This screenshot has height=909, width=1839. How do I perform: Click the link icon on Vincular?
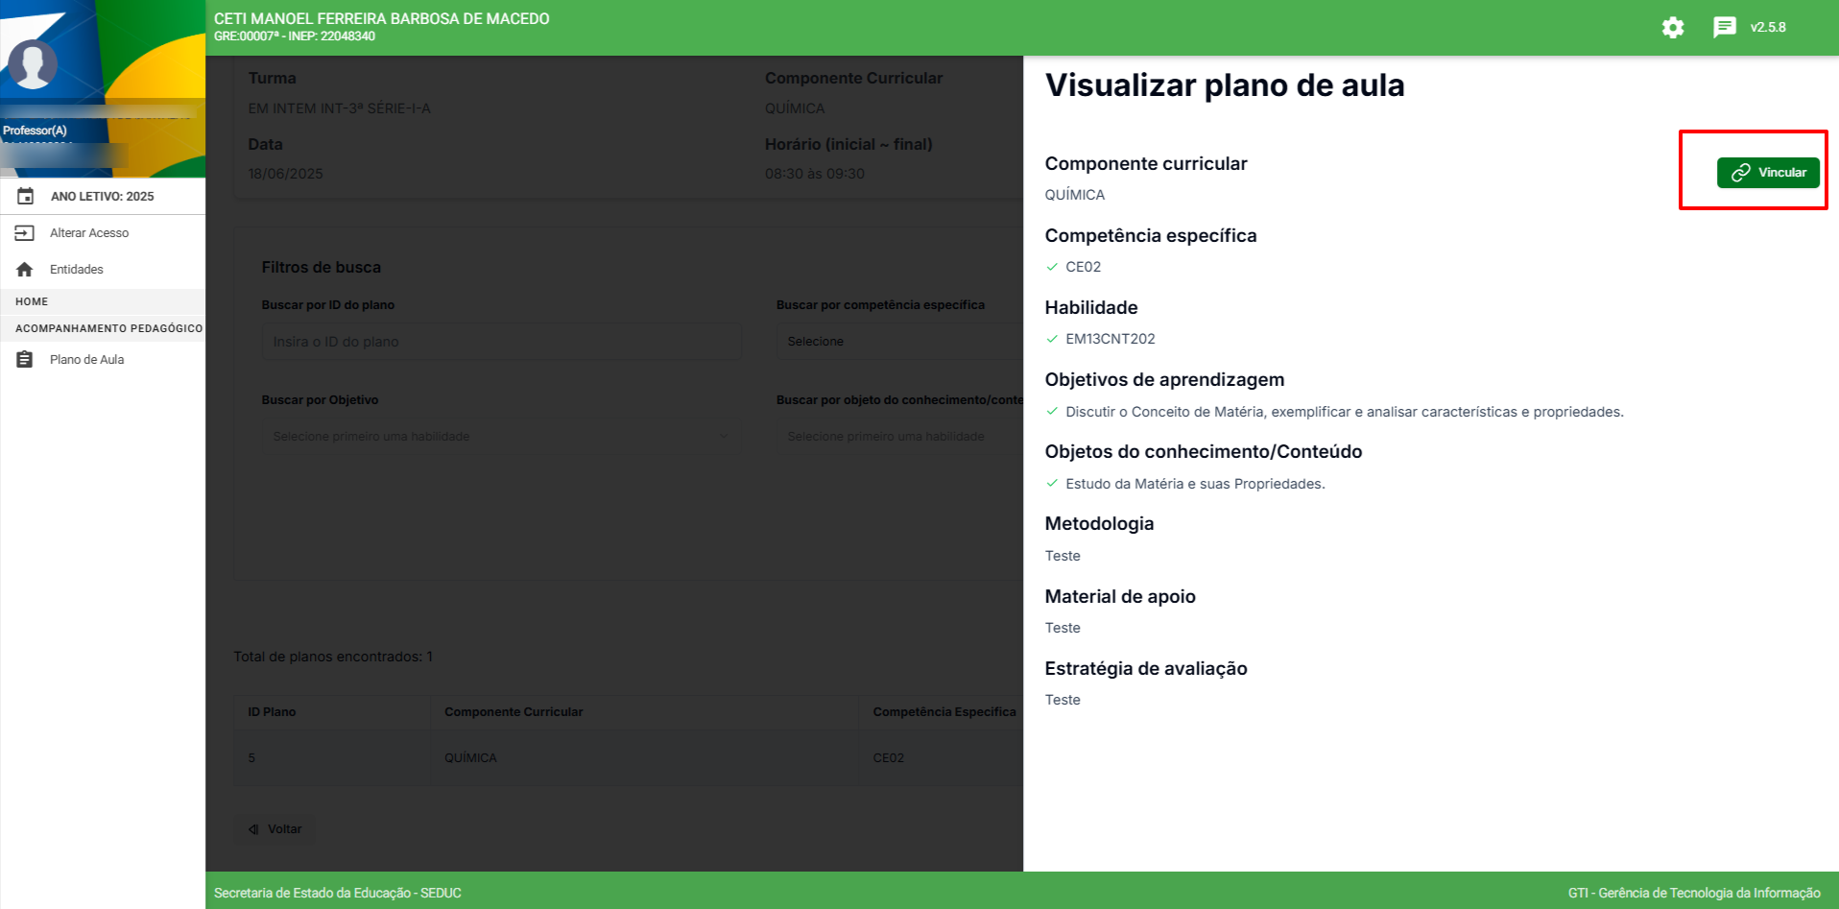1740,173
